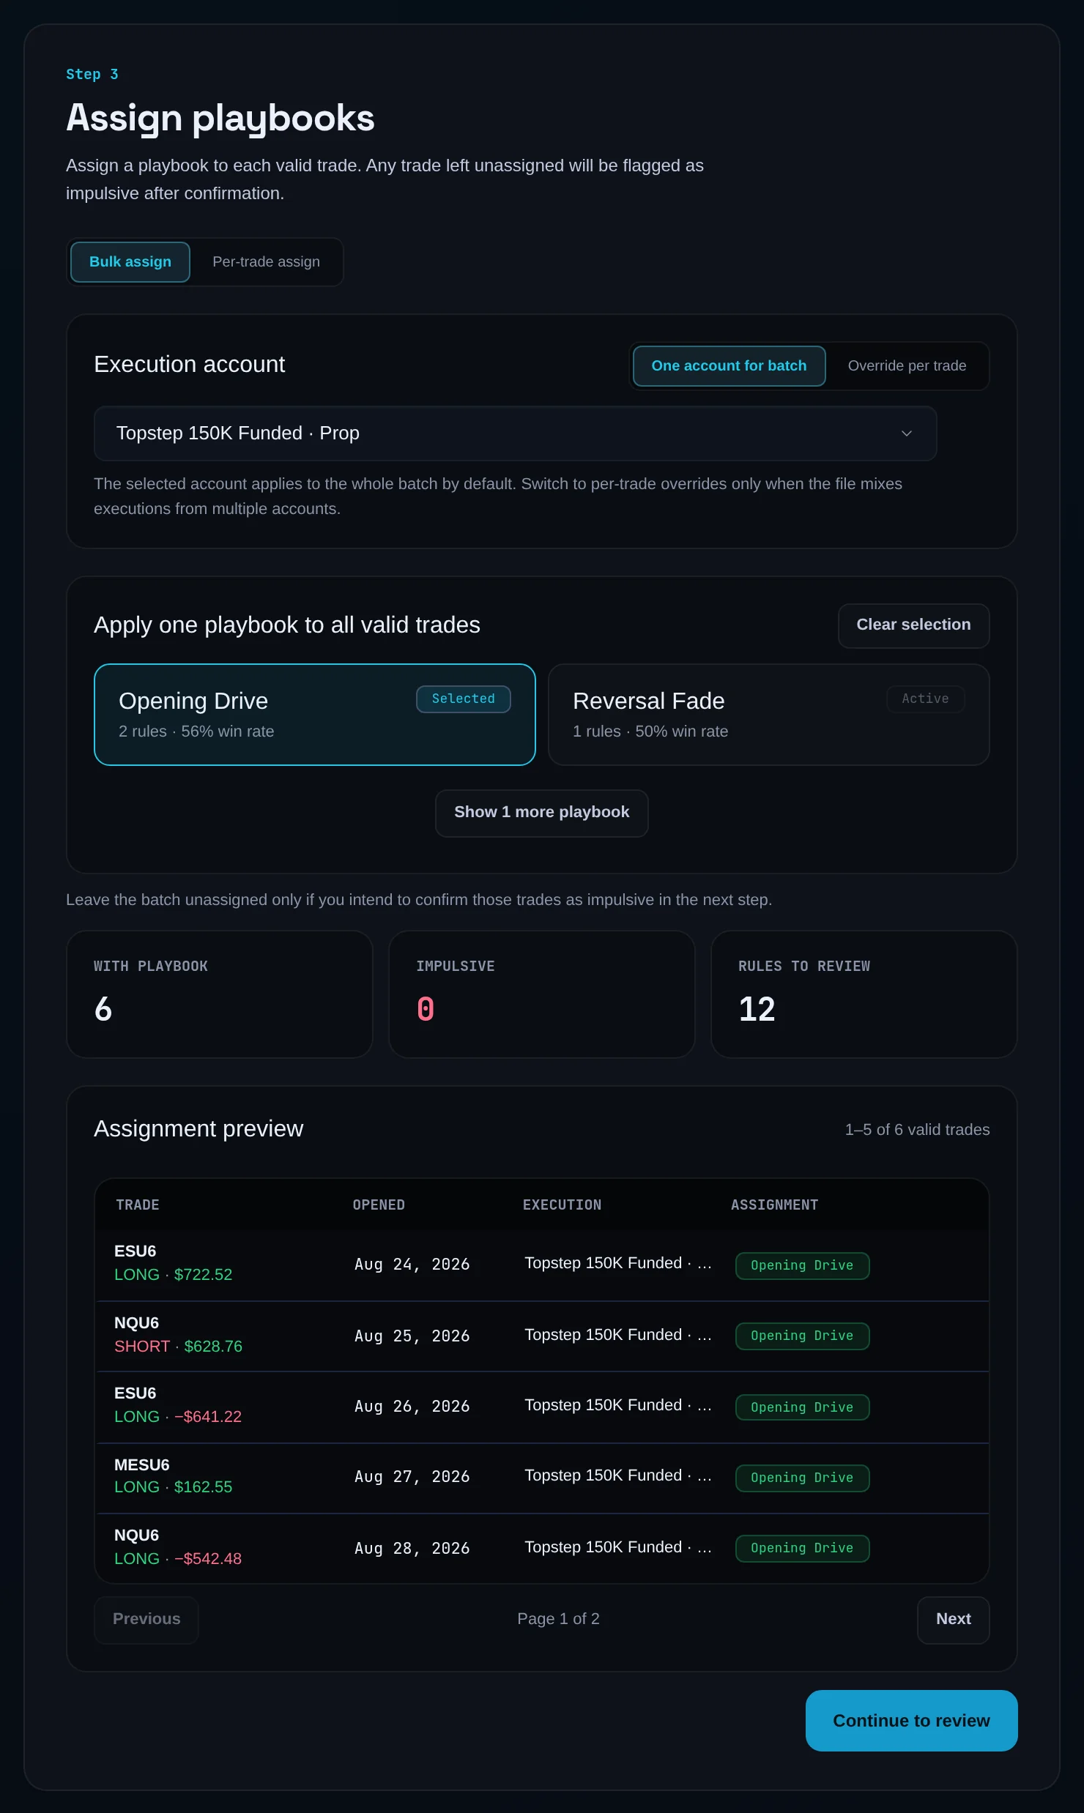Select One account for batch option

pos(729,366)
